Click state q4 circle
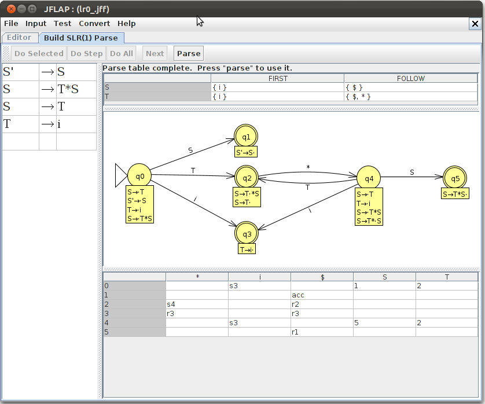 [x=369, y=177]
